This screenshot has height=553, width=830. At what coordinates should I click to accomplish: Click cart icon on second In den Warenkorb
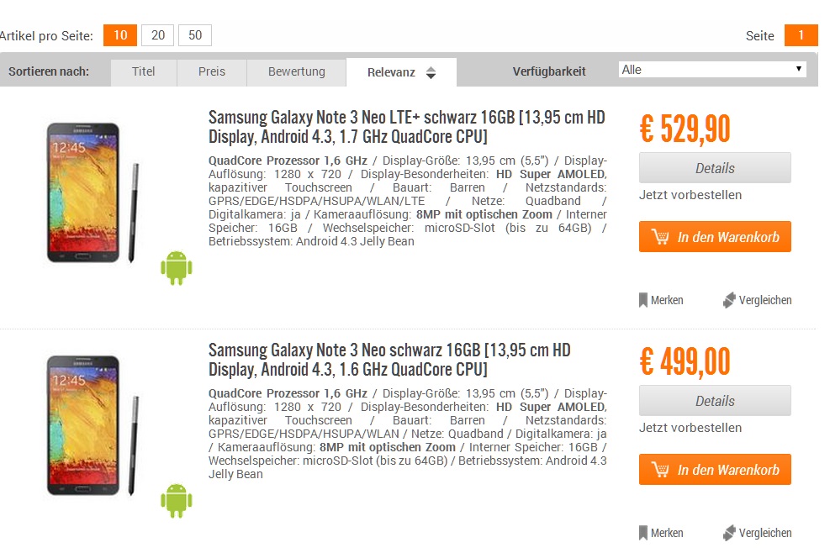[x=660, y=470]
